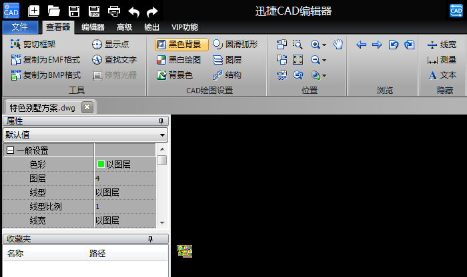
Task: Select the pan hand tool
Action: [x=338, y=45]
